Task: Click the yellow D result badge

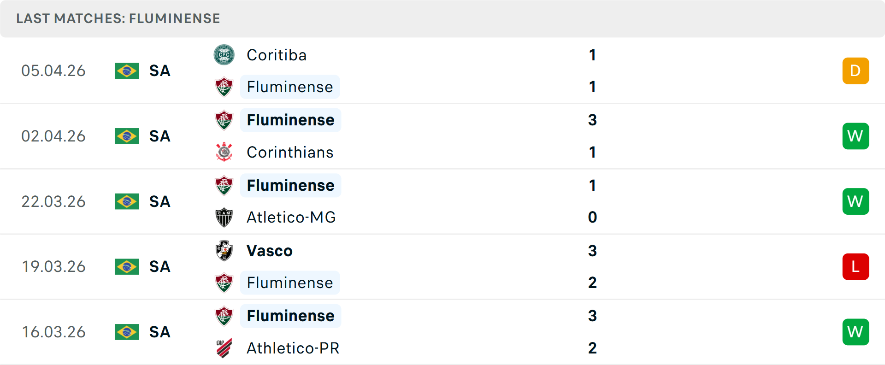Action: [855, 71]
